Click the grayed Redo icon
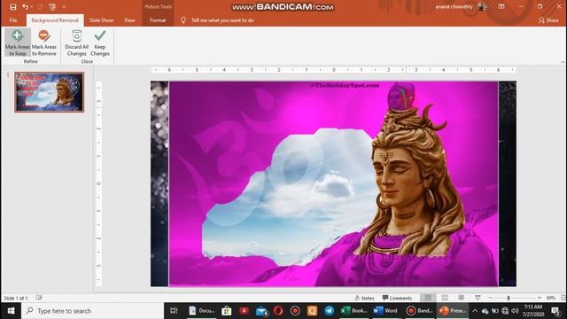Viewport: 567px width, 319px height. tap(40, 7)
